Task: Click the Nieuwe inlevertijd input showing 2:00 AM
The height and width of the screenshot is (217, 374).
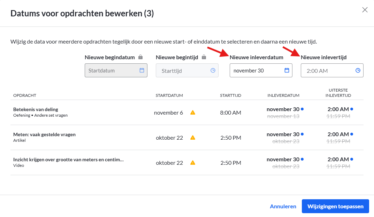Action: 332,70
